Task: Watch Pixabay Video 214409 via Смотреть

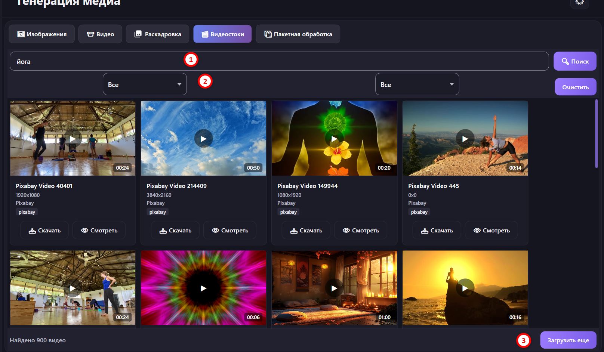Action: pos(230,230)
